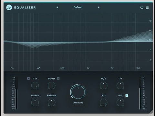Toggle the Boost solo S button
Viewport: 155px width, 116px height.
[x=58, y=79]
